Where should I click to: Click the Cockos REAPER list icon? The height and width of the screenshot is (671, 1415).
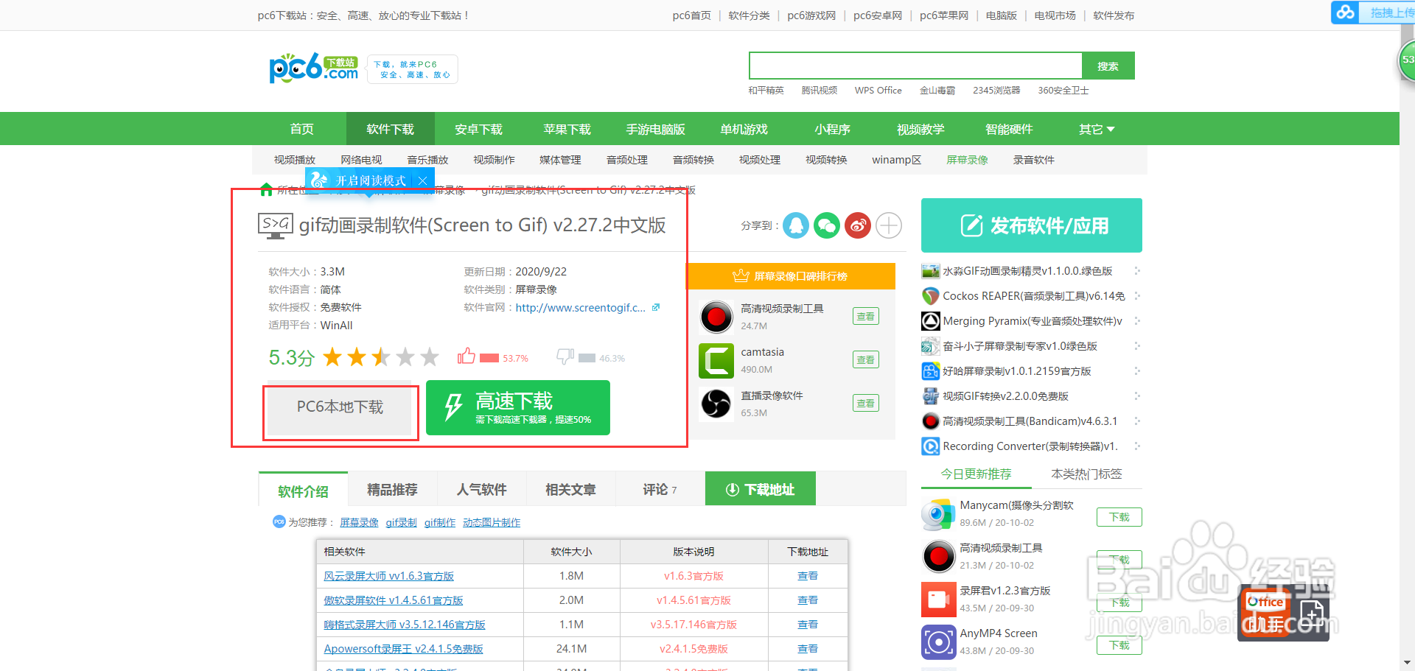(x=931, y=296)
